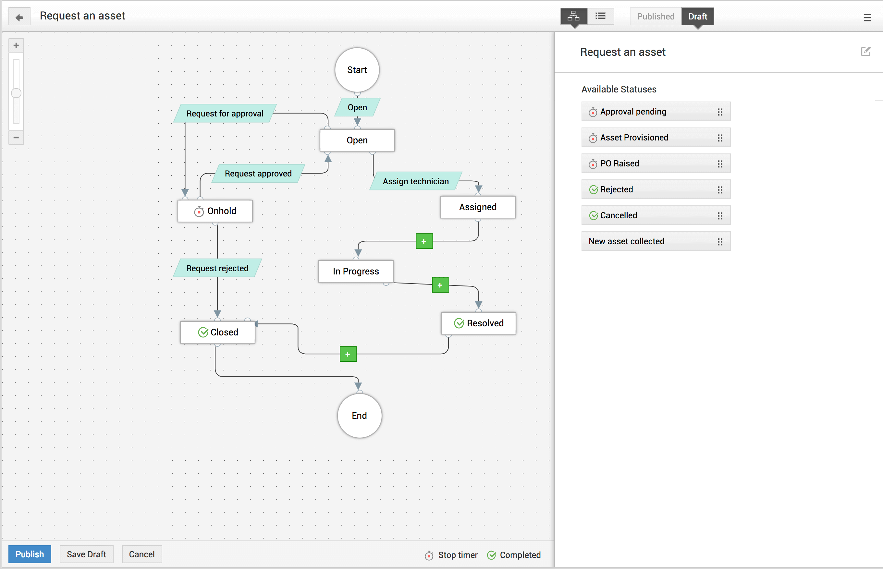The height and width of the screenshot is (569, 883).
Task: Click green plus between Assigned and In Progress
Action: click(x=424, y=241)
